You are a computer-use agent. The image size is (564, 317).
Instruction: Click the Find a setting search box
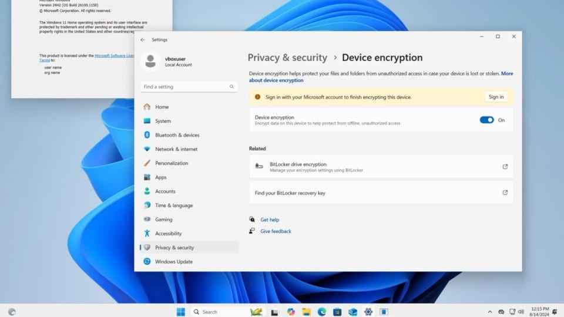click(x=189, y=87)
